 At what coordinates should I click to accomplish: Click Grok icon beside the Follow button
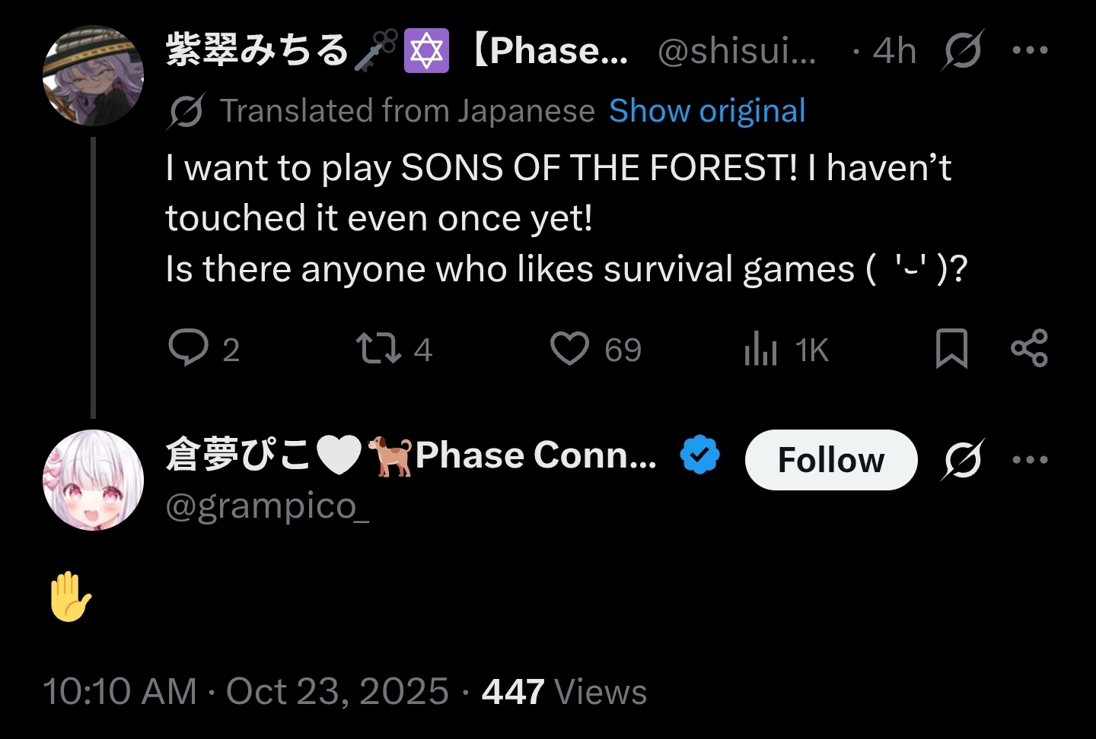pyautogui.click(x=963, y=460)
